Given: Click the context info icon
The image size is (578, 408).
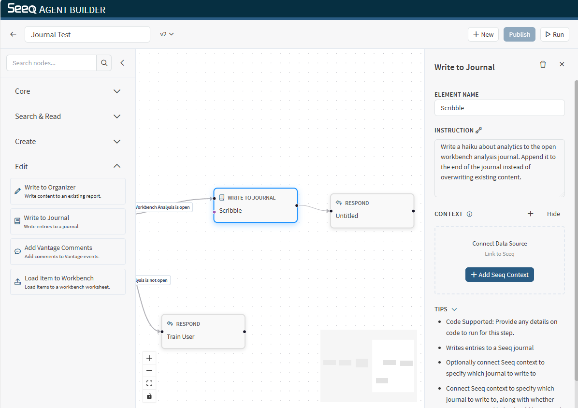Looking at the screenshot, I should [x=469, y=214].
